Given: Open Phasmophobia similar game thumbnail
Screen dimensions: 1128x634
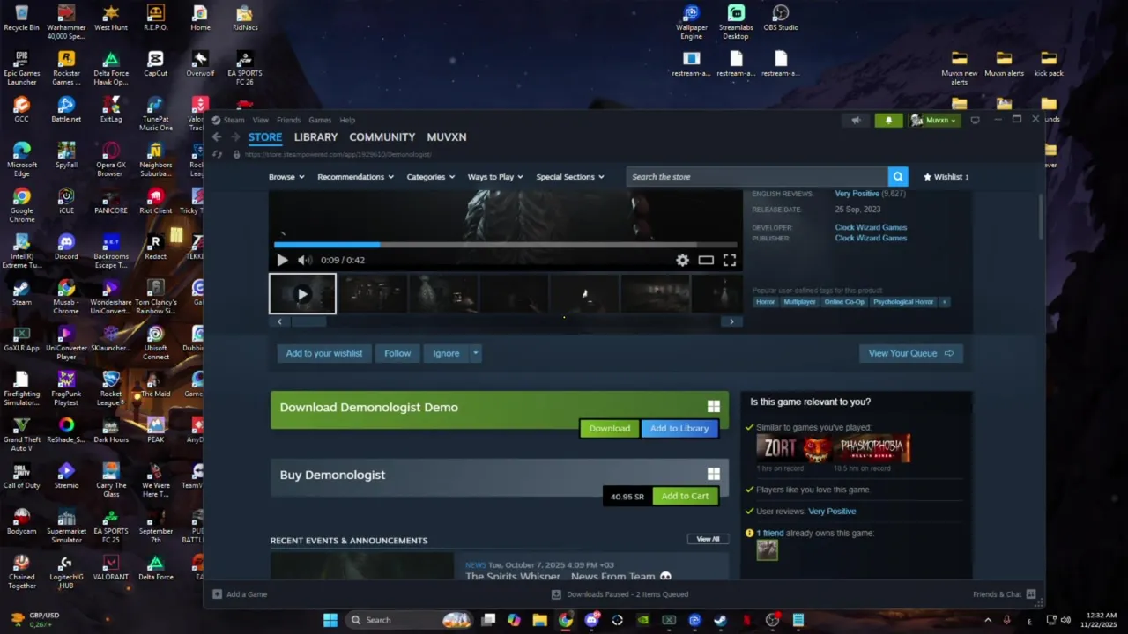Looking at the screenshot, I should [872, 448].
